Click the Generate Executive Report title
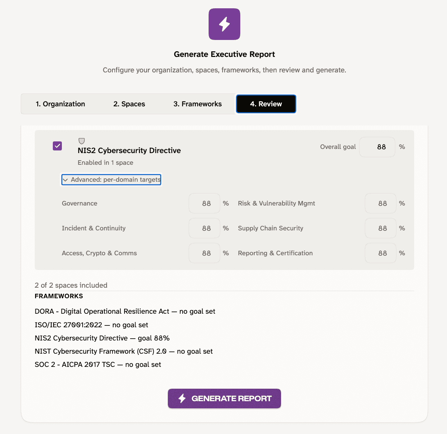The width and height of the screenshot is (447, 434). click(224, 54)
